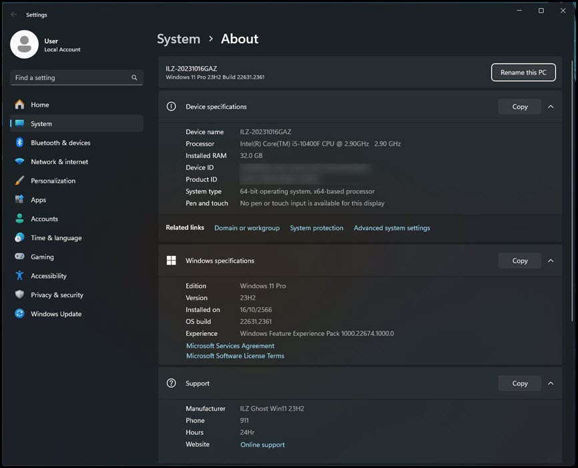Open Personalization settings page
This screenshot has height=468, width=578.
coord(77,181)
